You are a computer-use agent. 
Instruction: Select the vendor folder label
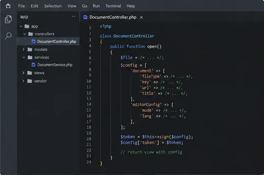40,81
